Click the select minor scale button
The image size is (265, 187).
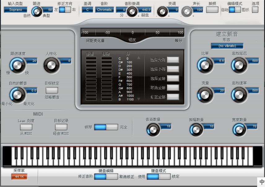[x=173, y=69]
